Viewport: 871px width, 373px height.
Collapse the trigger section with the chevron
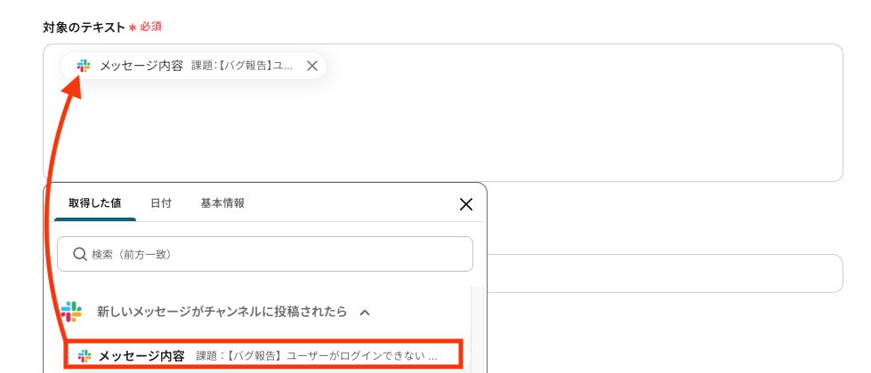364,313
